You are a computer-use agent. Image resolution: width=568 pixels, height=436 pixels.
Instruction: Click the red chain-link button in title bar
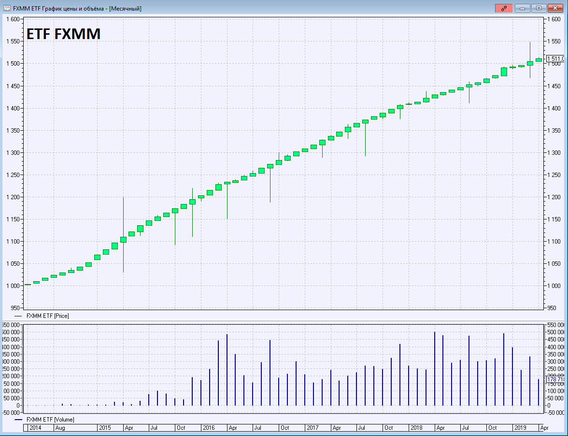tap(503, 8)
